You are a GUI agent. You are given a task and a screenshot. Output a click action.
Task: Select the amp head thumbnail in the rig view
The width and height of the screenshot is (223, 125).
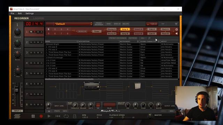pos(92,86)
